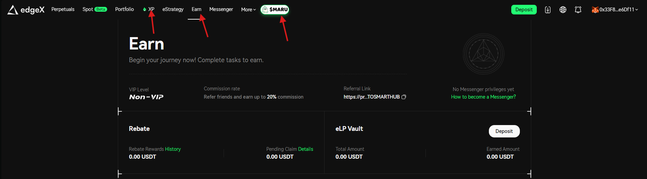Expand the More menu

(x=248, y=10)
